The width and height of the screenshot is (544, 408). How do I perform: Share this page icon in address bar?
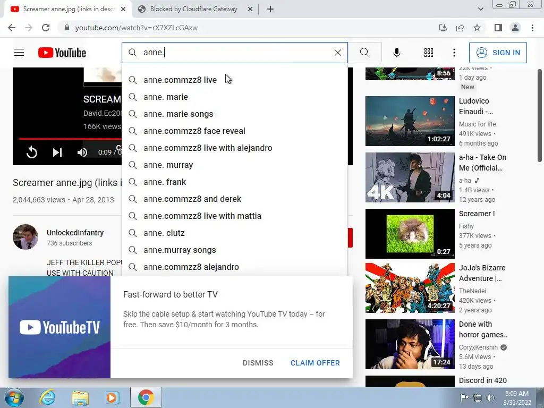[460, 28]
